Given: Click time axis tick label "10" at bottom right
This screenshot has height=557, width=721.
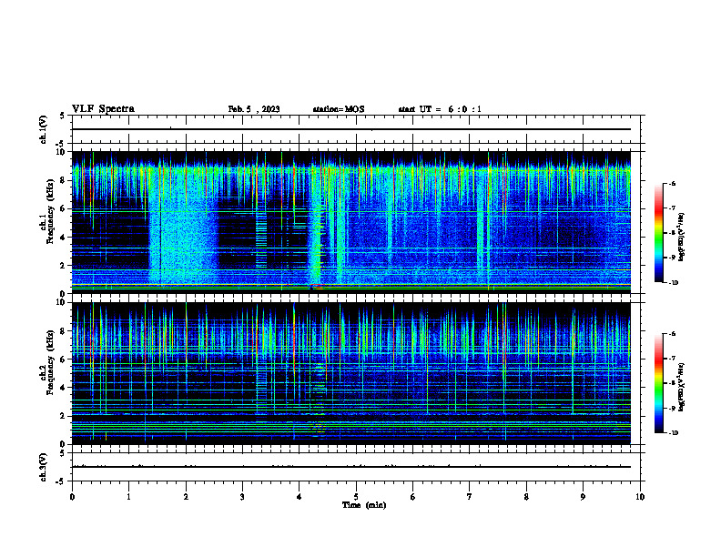Looking at the screenshot, I should (640, 497).
